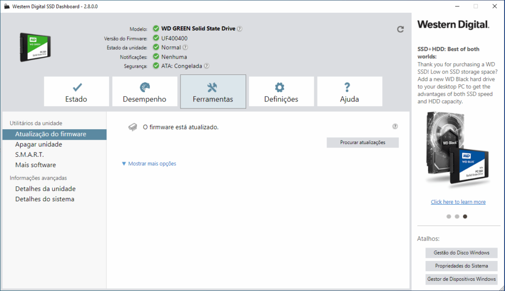Click the green check beside the model name

coord(156,28)
